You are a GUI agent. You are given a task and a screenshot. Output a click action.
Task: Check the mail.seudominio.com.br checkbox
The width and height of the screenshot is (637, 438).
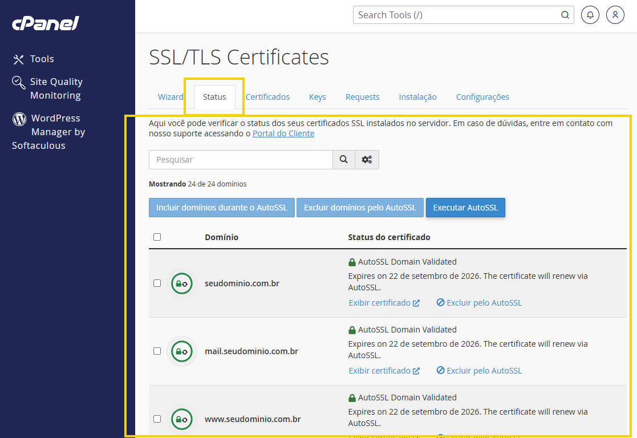point(157,351)
